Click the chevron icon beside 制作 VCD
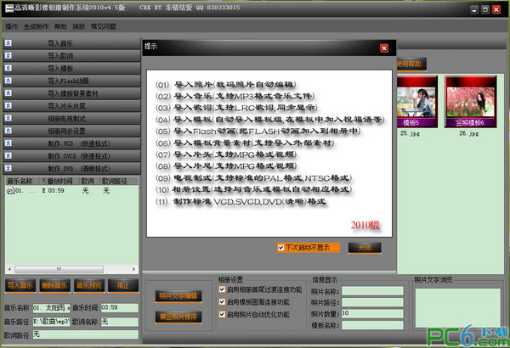 click(x=8, y=144)
